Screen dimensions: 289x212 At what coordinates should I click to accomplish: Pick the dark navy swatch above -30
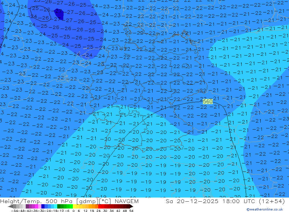pyautogui.click(x=43, y=207)
